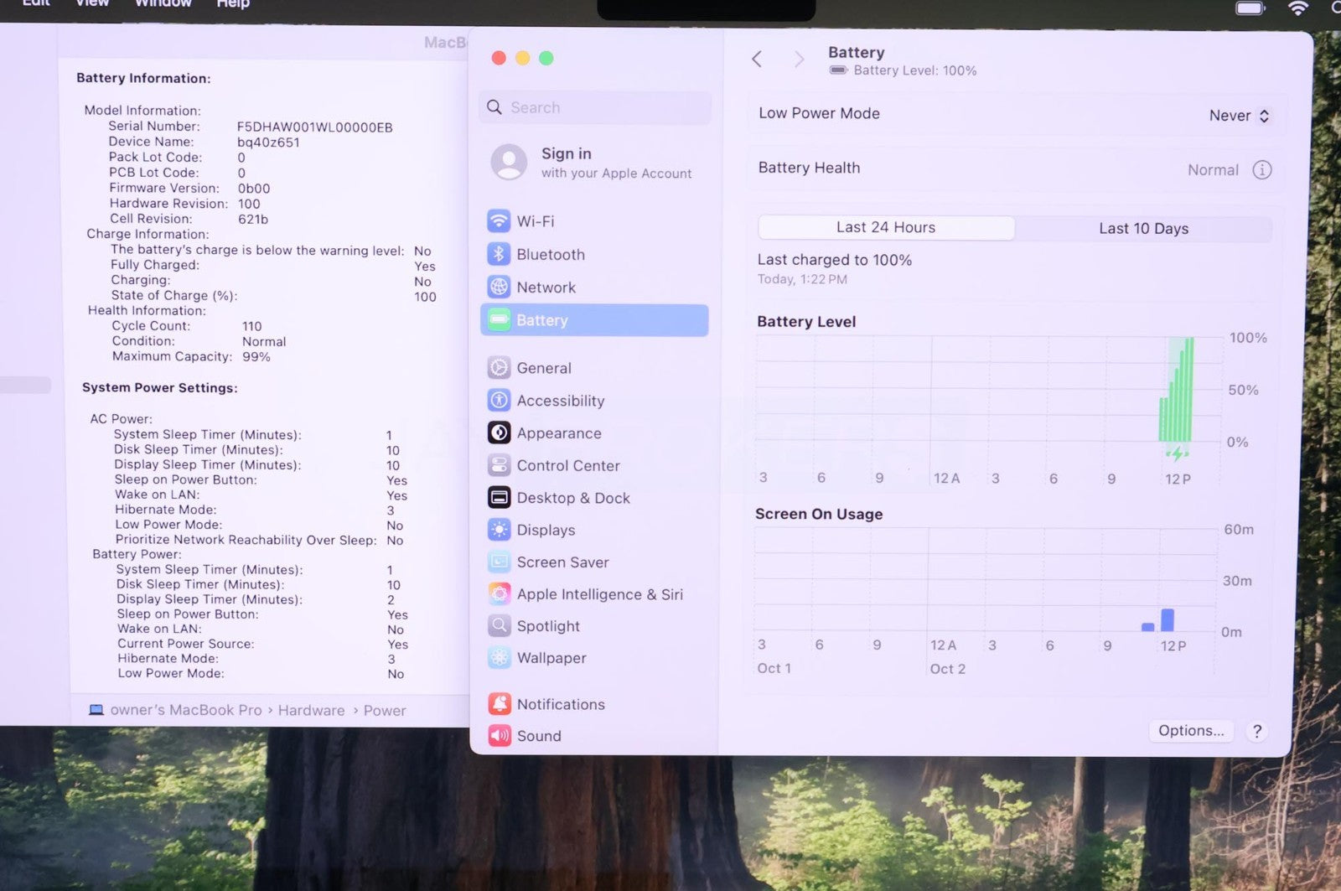Click the Options... button

coord(1190,731)
